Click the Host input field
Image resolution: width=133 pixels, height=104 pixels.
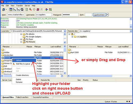click(16, 15)
